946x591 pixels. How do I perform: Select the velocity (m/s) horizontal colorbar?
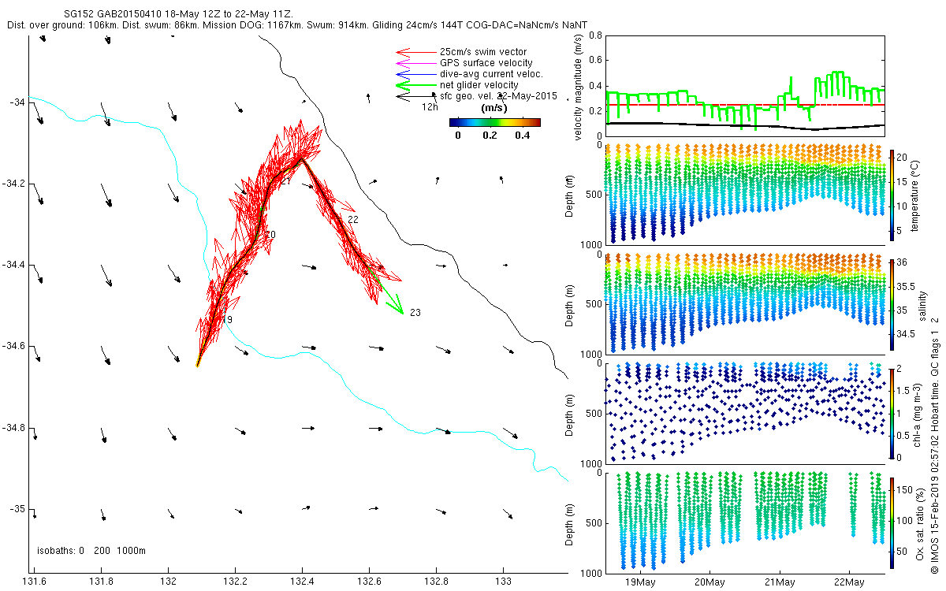[x=494, y=122]
